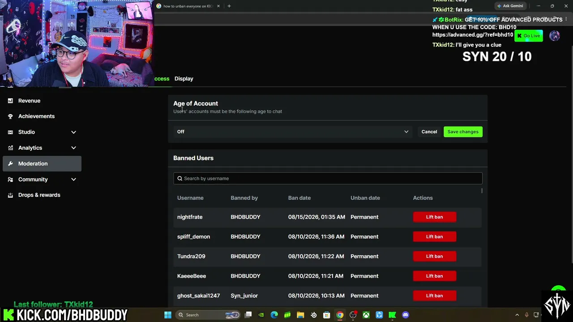The width and height of the screenshot is (573, 322).
Task: Click the Username column header
Action: tap(190, 198)
